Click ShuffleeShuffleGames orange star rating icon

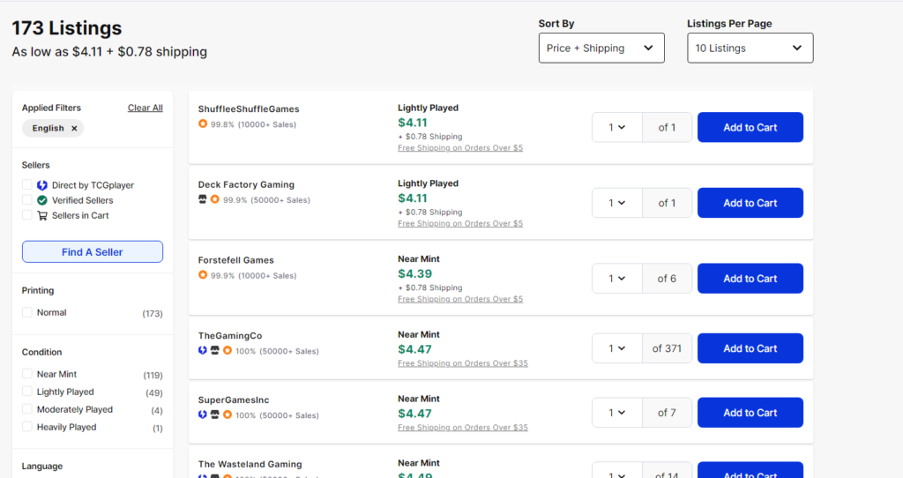tap(203, 123)
